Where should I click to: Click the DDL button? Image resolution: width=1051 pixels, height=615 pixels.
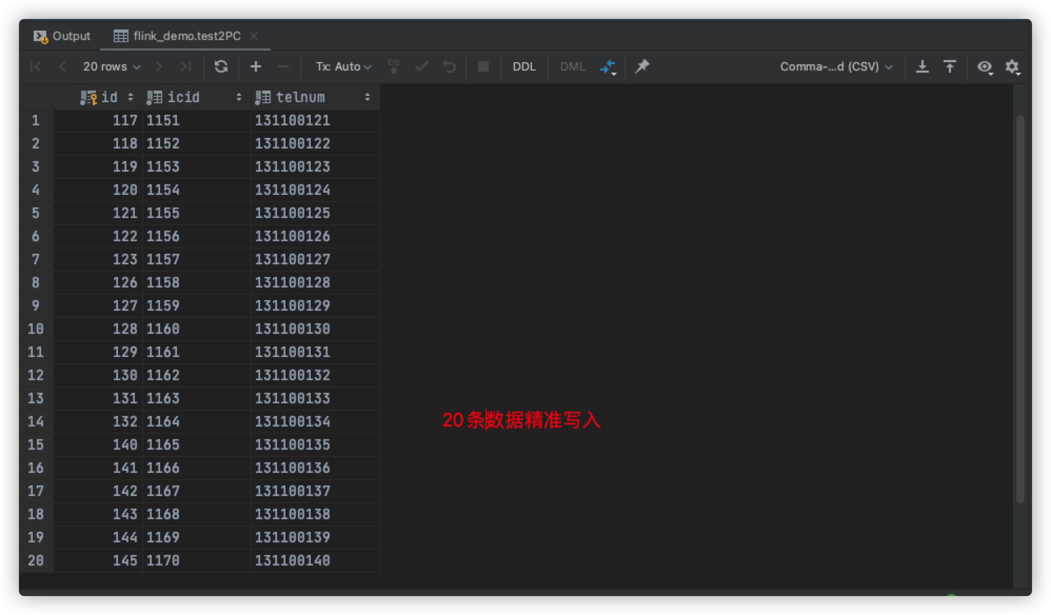coord(524,67)
